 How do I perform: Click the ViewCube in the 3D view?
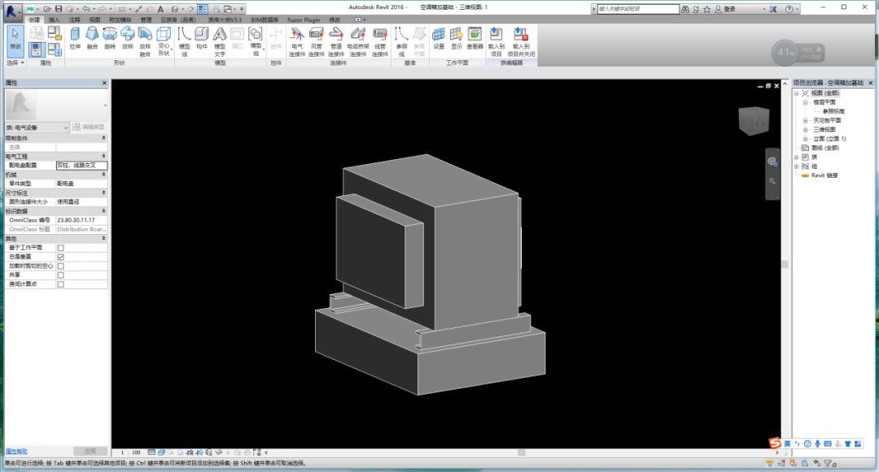[754, 121]
